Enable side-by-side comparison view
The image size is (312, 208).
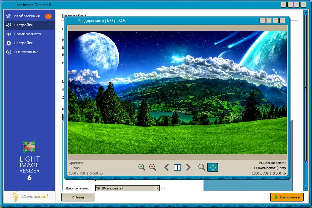pyautogui.click(x=177, y=167)
